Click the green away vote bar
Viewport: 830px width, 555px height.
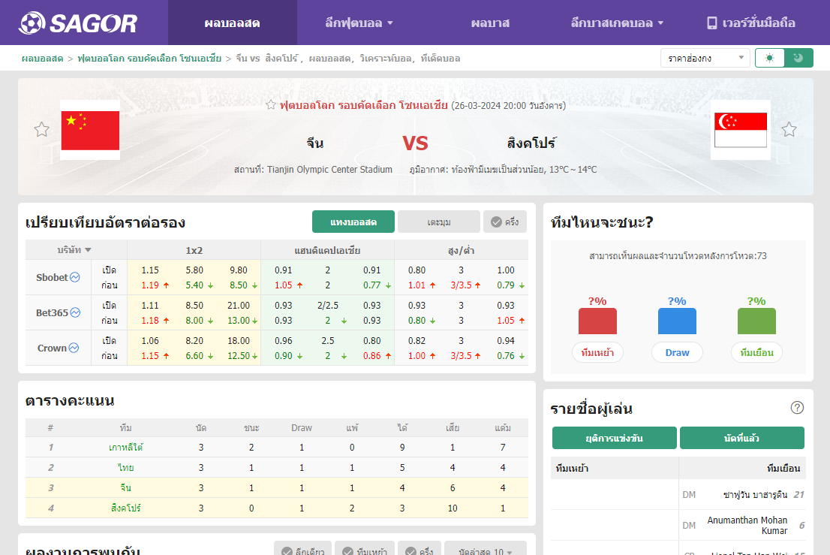[x=757, y=321]
